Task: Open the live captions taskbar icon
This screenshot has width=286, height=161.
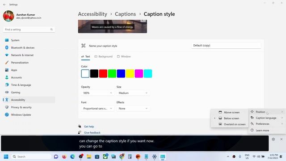Action: coord(163,157)
